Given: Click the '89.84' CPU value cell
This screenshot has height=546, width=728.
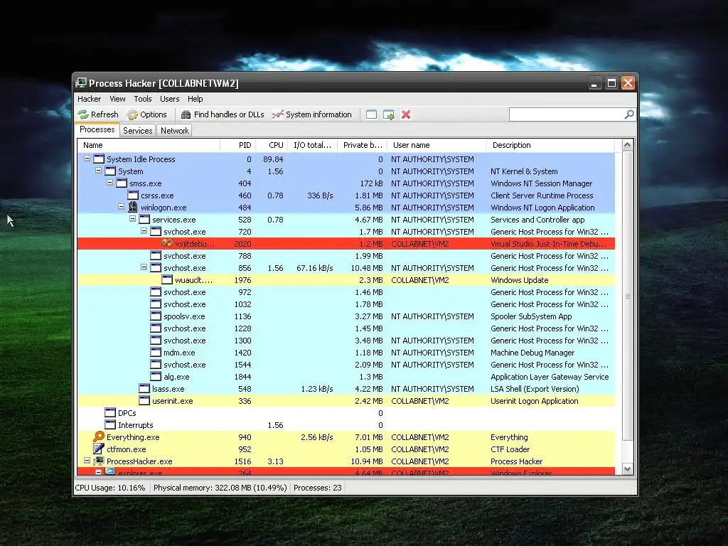Looking at the screenshot, I should pyautogui.click(x=273, y=159).
